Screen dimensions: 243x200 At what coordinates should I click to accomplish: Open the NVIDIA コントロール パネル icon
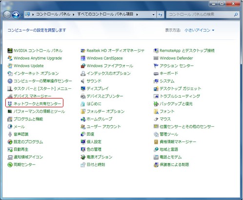(x=10, y=51)
